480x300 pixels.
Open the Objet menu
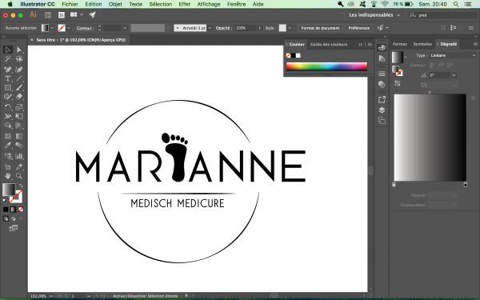(x=115, y=4)
